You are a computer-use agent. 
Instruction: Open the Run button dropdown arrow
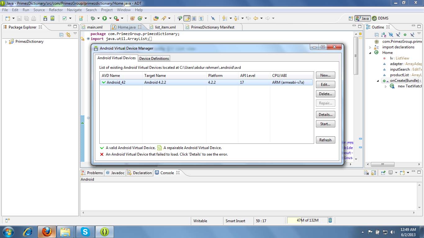coord(110,18)
